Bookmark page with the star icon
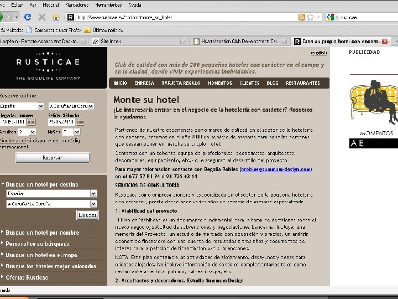Image resolution: width=398 pixels, height=299 pixels. pyautogui.click(x=310, y=17)
